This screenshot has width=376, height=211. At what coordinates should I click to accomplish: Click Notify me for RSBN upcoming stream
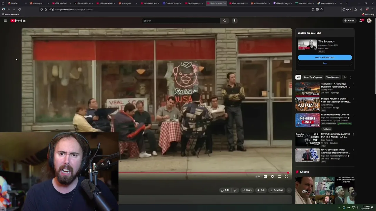[x=327, y=129]
